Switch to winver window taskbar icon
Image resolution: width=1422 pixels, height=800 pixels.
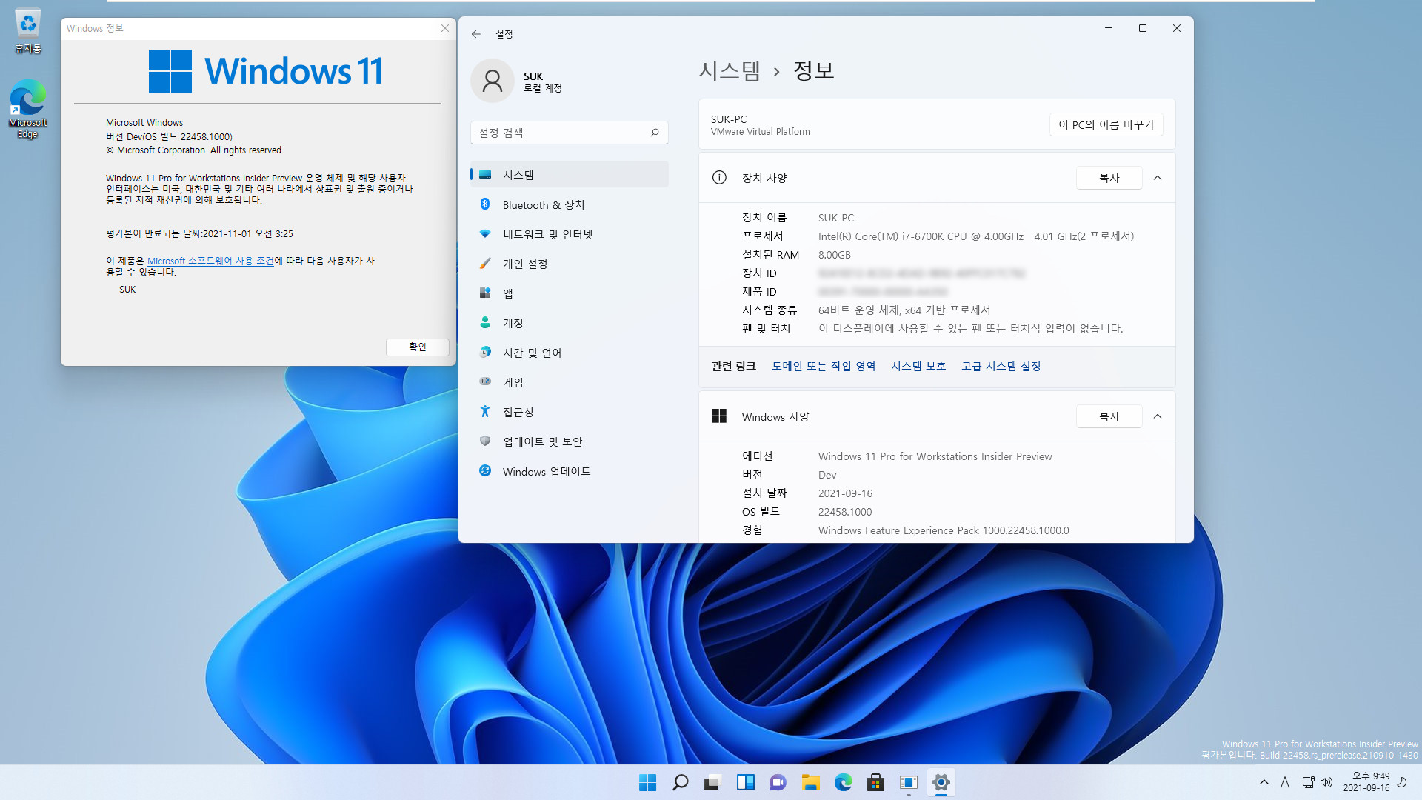908,782
